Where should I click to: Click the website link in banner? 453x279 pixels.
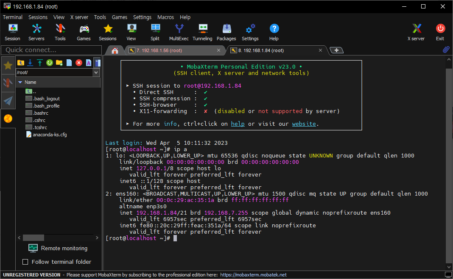(304, 124)
